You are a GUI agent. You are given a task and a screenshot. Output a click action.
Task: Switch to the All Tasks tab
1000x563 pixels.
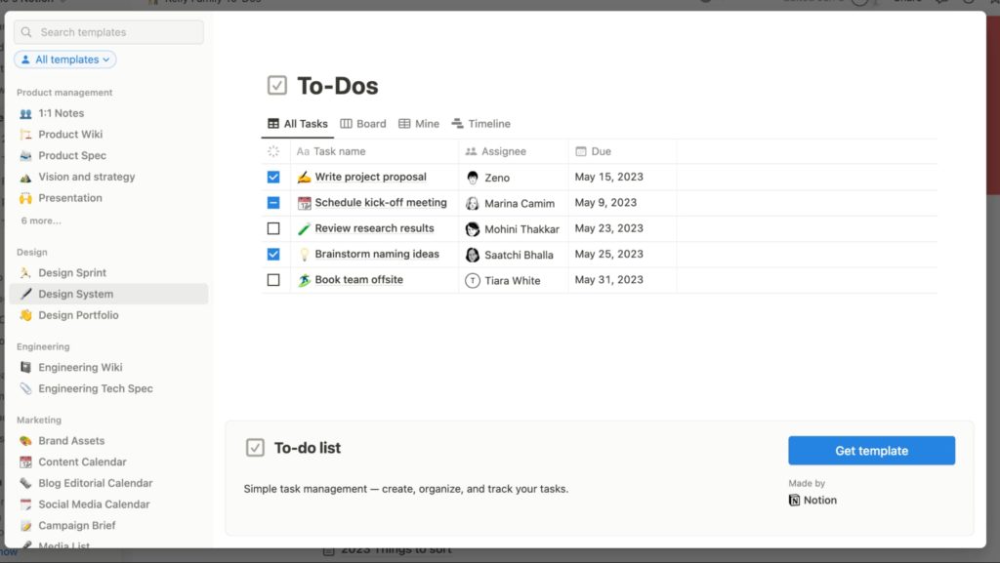(x=298, y=124)
